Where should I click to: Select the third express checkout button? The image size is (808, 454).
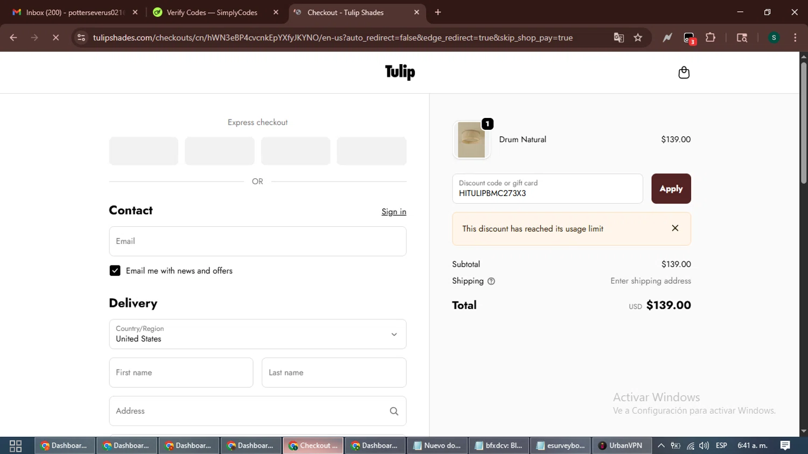(296, 151)
